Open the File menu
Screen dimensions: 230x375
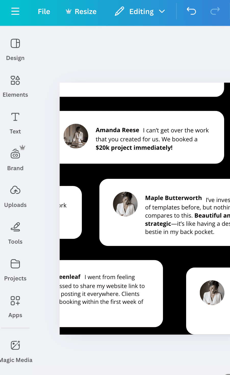click(x=44, y=11)
